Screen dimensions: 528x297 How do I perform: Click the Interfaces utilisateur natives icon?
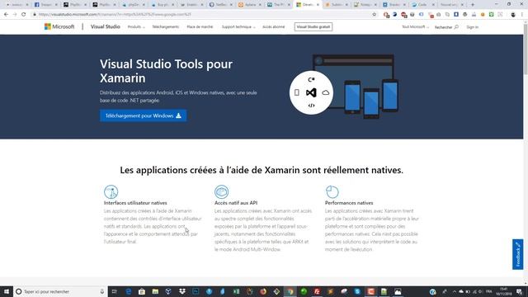point(111,191)
